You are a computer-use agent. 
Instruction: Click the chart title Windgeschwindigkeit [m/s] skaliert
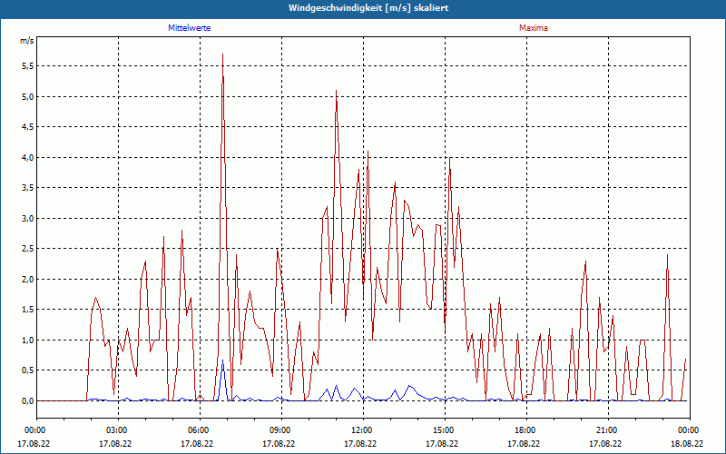[x=368, y=8]
